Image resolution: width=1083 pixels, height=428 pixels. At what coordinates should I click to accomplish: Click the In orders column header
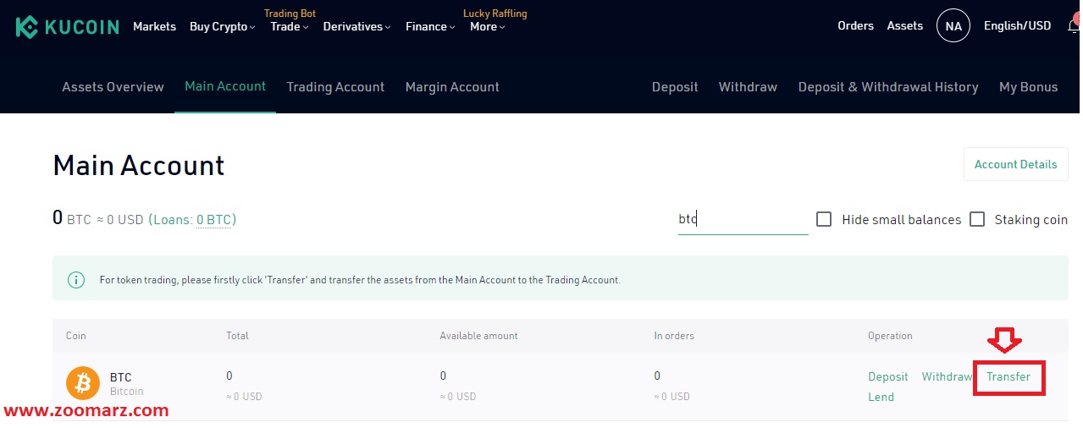674,336
